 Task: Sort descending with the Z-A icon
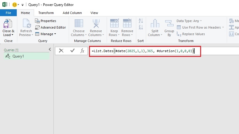coord(141,27)
